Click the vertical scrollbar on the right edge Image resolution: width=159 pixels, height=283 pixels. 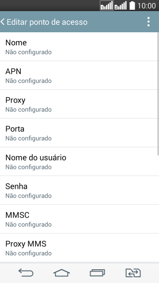point(158,94)
